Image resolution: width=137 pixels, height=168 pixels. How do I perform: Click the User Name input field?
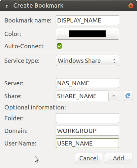point(87,143)
